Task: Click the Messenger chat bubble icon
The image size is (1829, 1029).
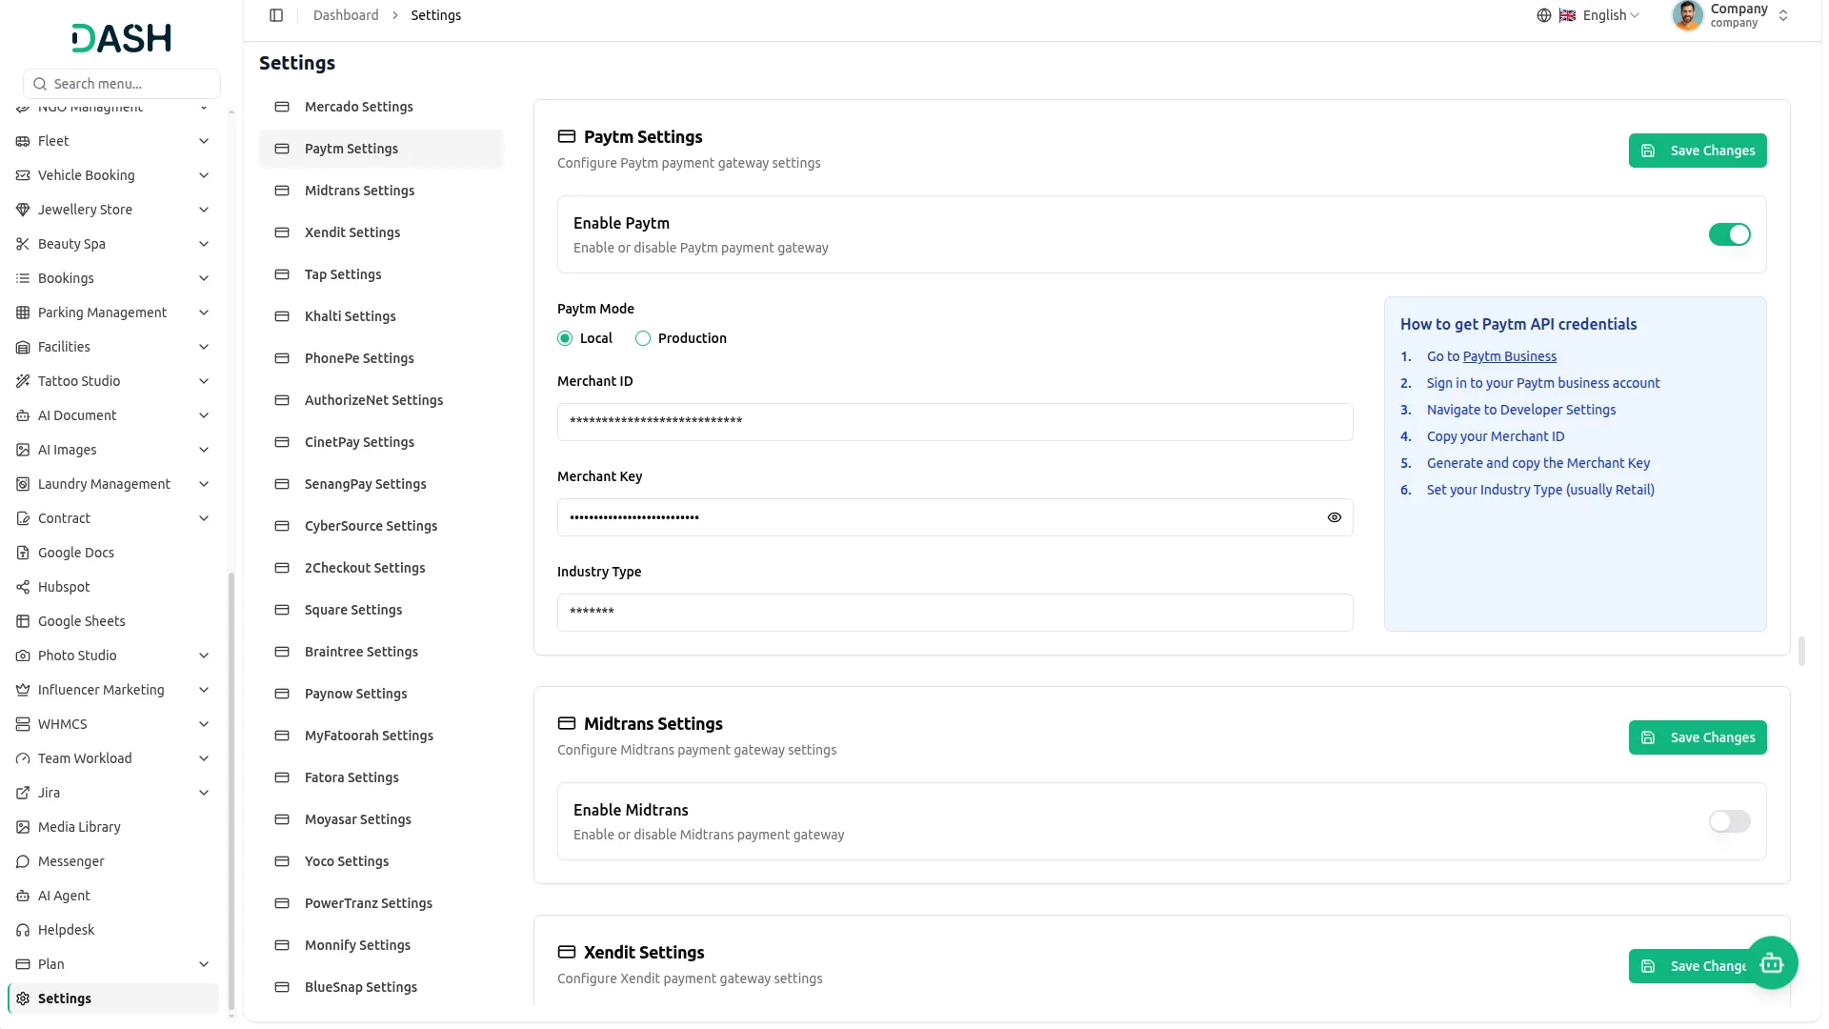Action: click(23, 861)
